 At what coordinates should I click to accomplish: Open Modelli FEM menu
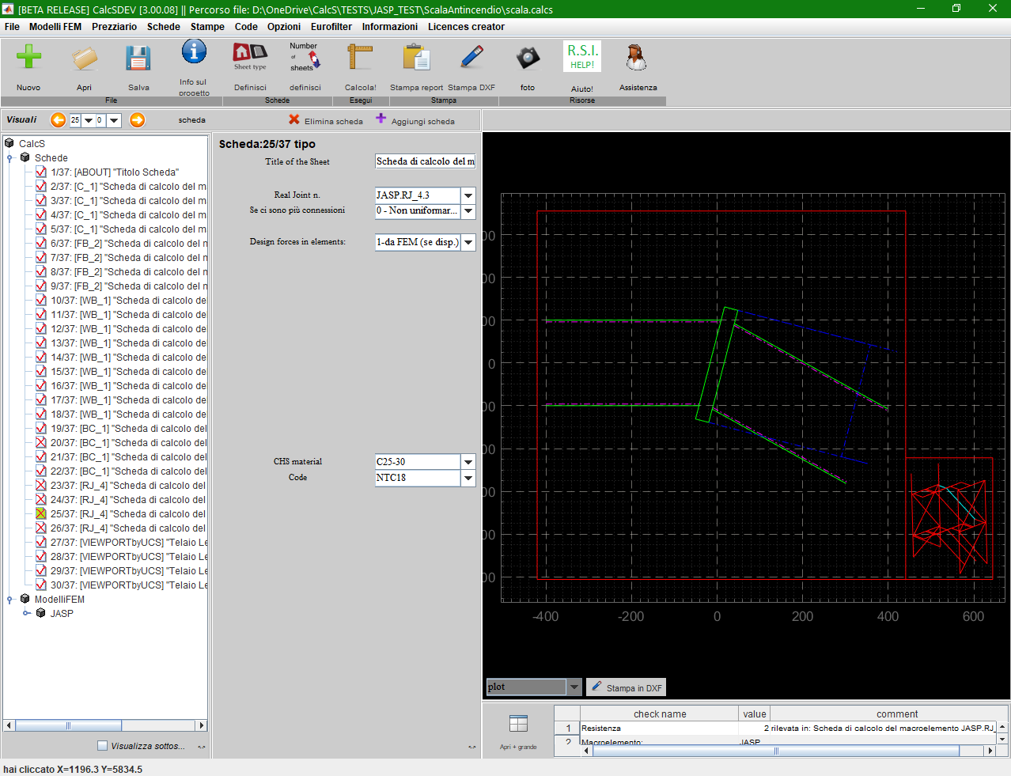click(x=55, y=26)
